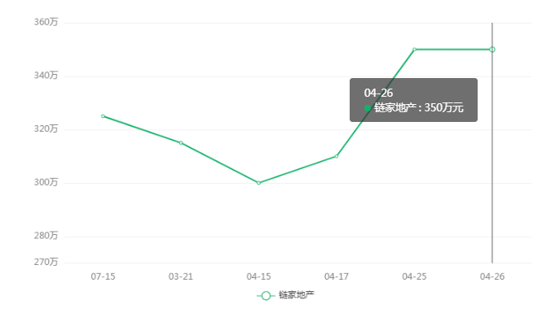Click the 04-26 x-axis label
Screen dimensions: 551x313
492,276
